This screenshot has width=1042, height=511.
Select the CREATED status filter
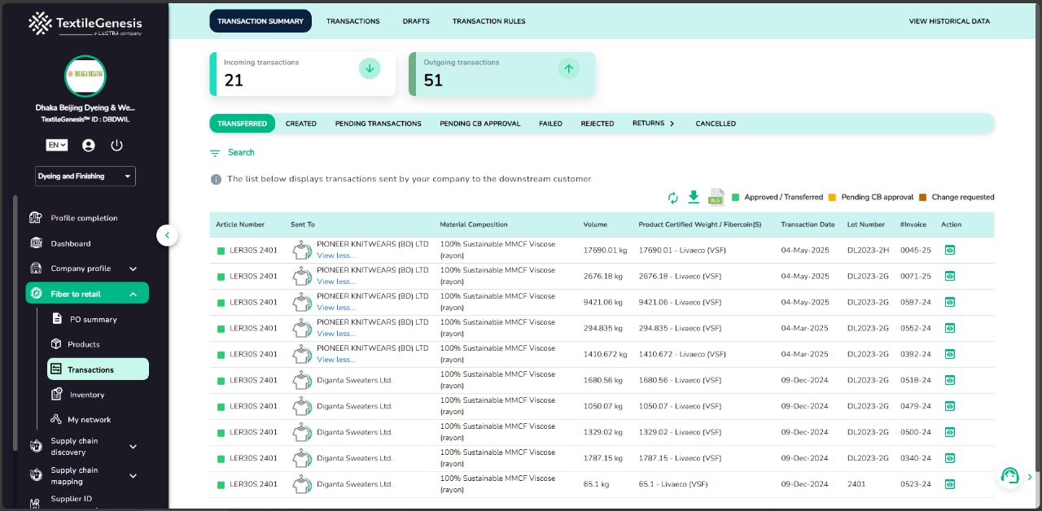click(x=301, y=124)
